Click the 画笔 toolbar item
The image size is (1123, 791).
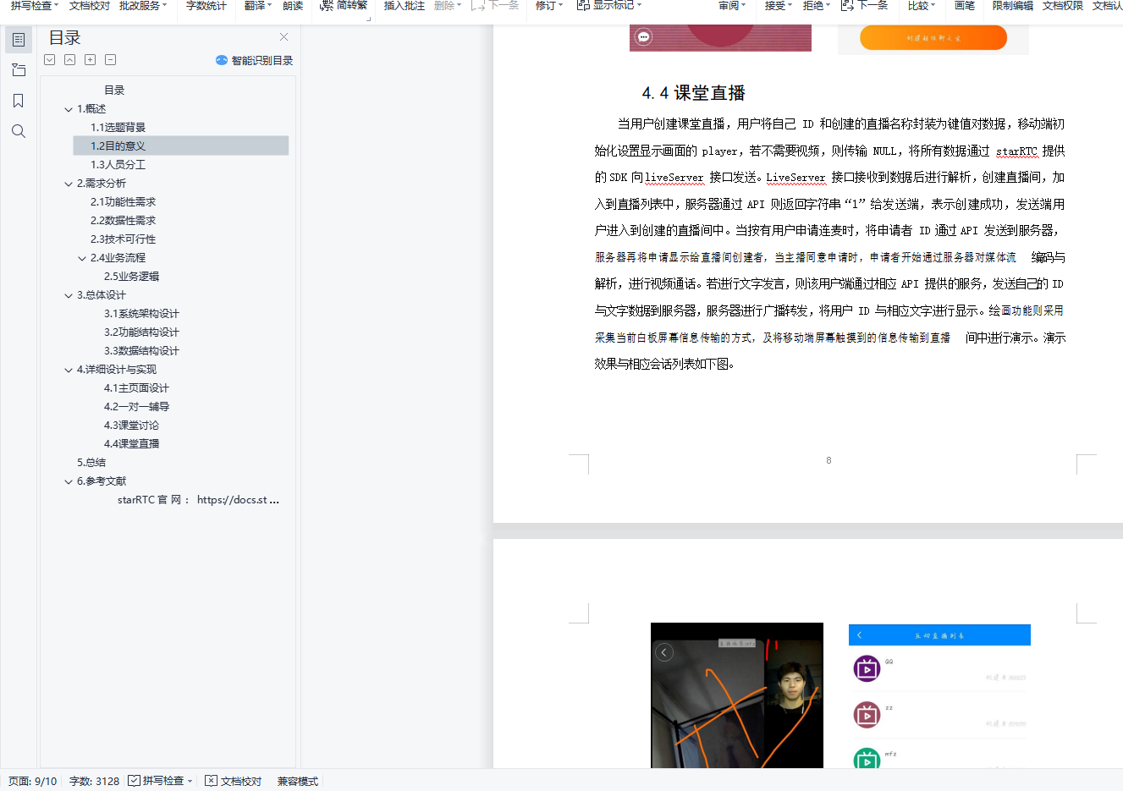(x=965, y=5)
